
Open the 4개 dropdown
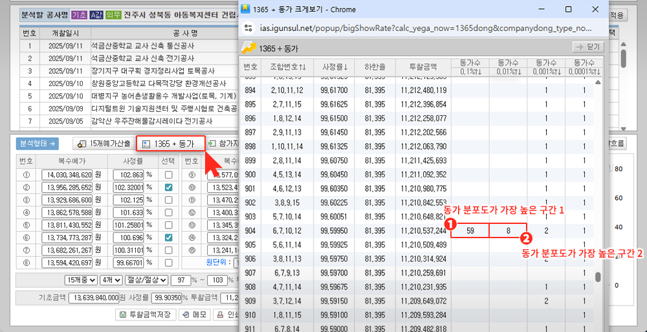[111, 280]
